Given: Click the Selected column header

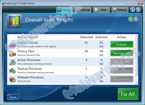Looking at the screenshot, I should (101, 37).
